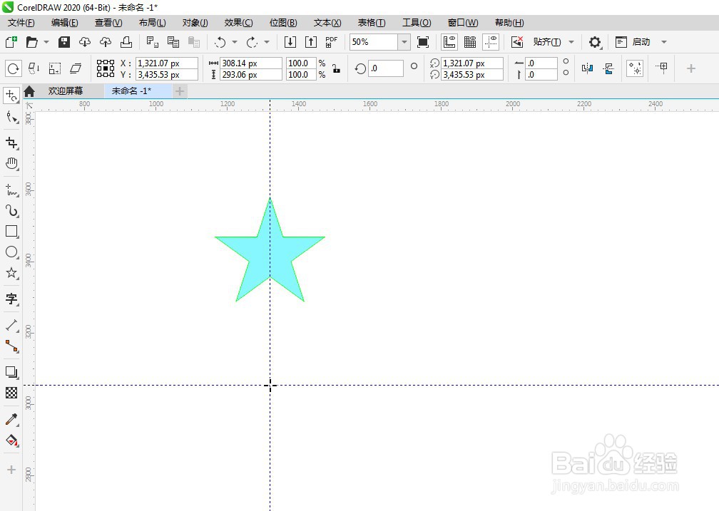Toggle the Snap Off button

pyautogui.click(x=517, y=42)
